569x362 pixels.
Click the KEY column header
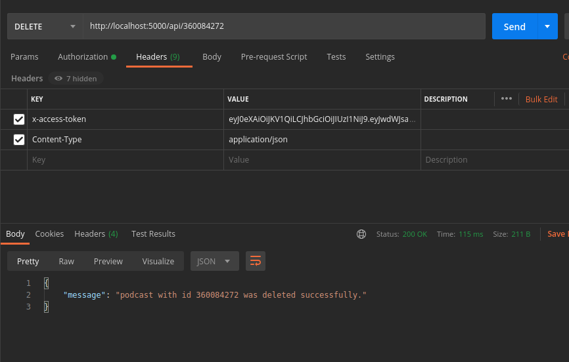pyautogui.click(x=37, y=99)
